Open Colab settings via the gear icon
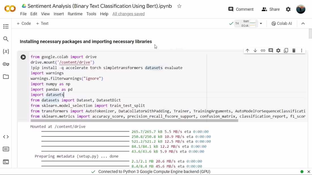This screenshot has width=312, height=175. [x=288, y=9]
